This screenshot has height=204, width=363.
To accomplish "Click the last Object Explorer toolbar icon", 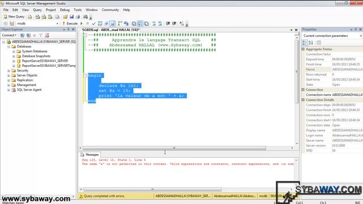I will coord(47,35).
